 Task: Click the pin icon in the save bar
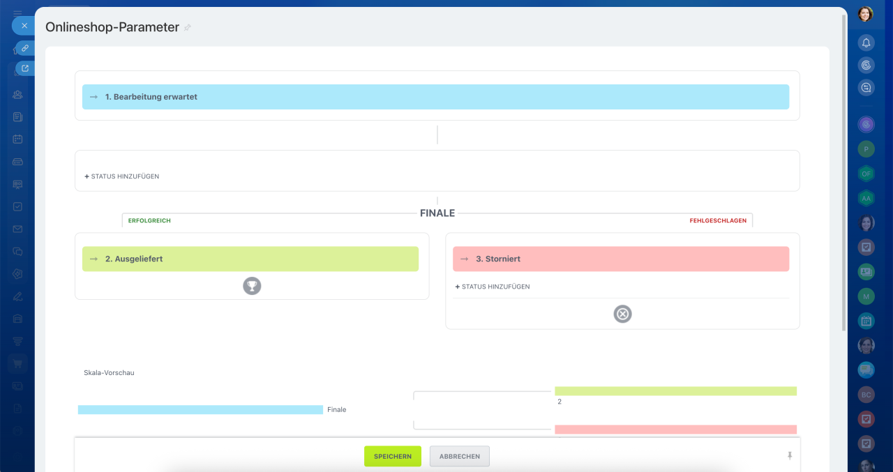pyautogui.click(x=790, y=456)
